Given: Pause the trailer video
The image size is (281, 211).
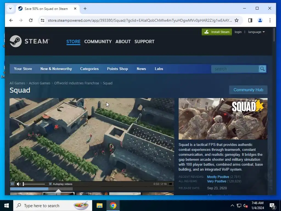Looking at the screenshot, I should 12,184.
